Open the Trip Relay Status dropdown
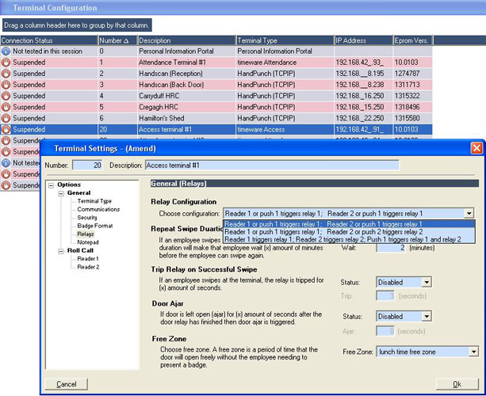 click(427, 282)
